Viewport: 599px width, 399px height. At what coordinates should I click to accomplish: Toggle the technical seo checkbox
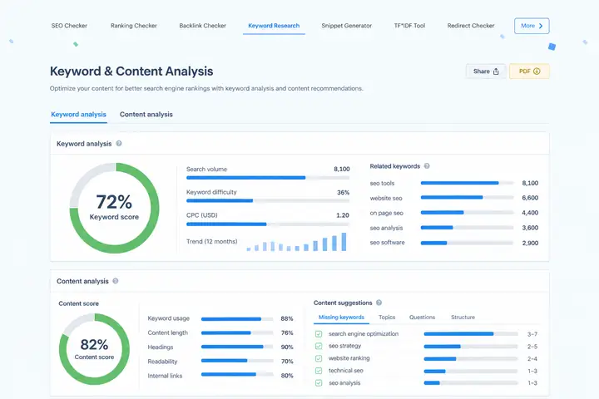pos(319,371)
